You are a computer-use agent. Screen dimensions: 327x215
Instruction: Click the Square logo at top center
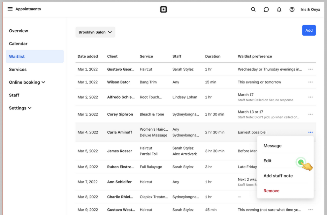pyautogui.click(x=163, y=9)
